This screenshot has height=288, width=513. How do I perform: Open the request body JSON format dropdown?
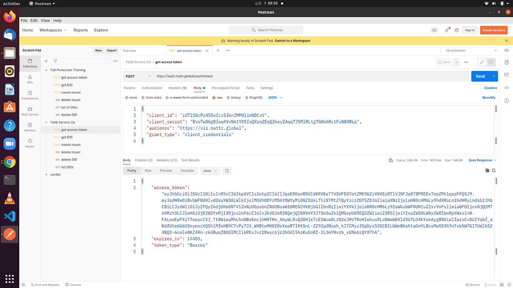[275, 98]
